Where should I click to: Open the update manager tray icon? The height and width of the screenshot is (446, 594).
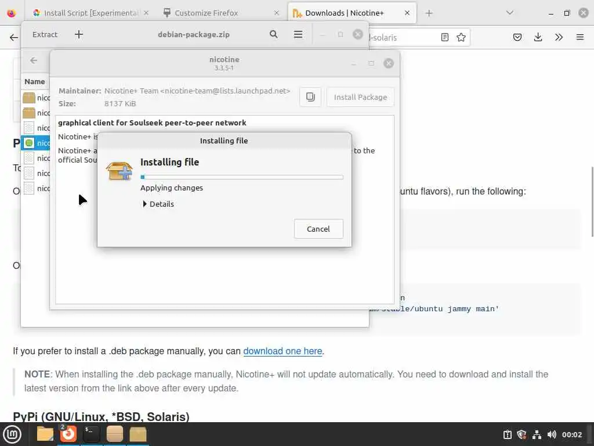(507, 434)
